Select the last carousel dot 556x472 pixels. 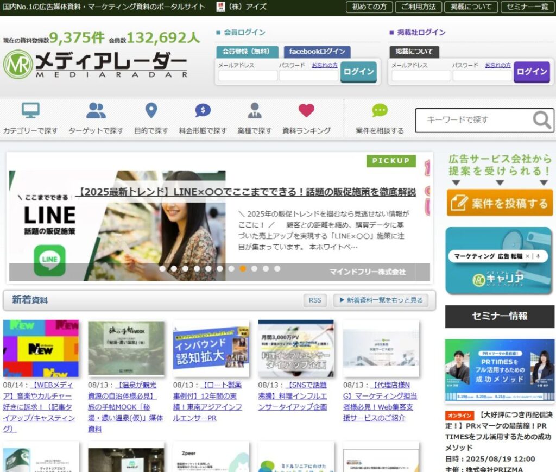(277, 269)
